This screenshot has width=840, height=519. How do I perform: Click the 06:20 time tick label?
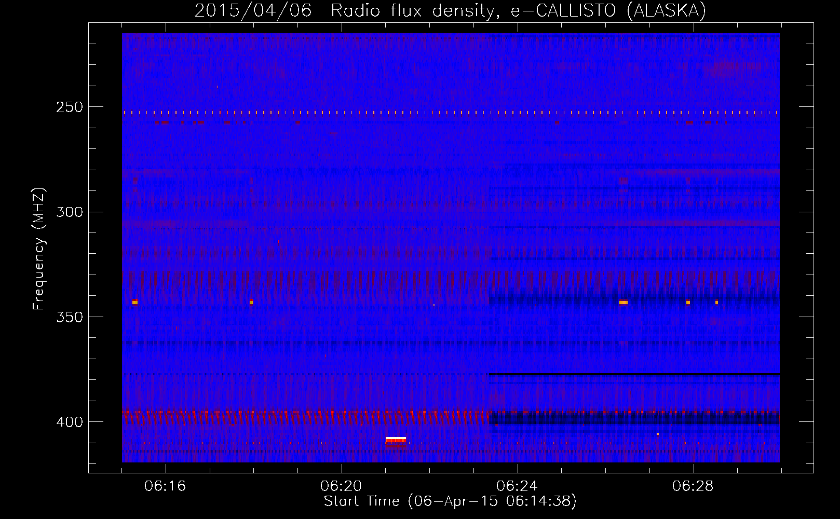pyautogui.click(x=341, y=486)
